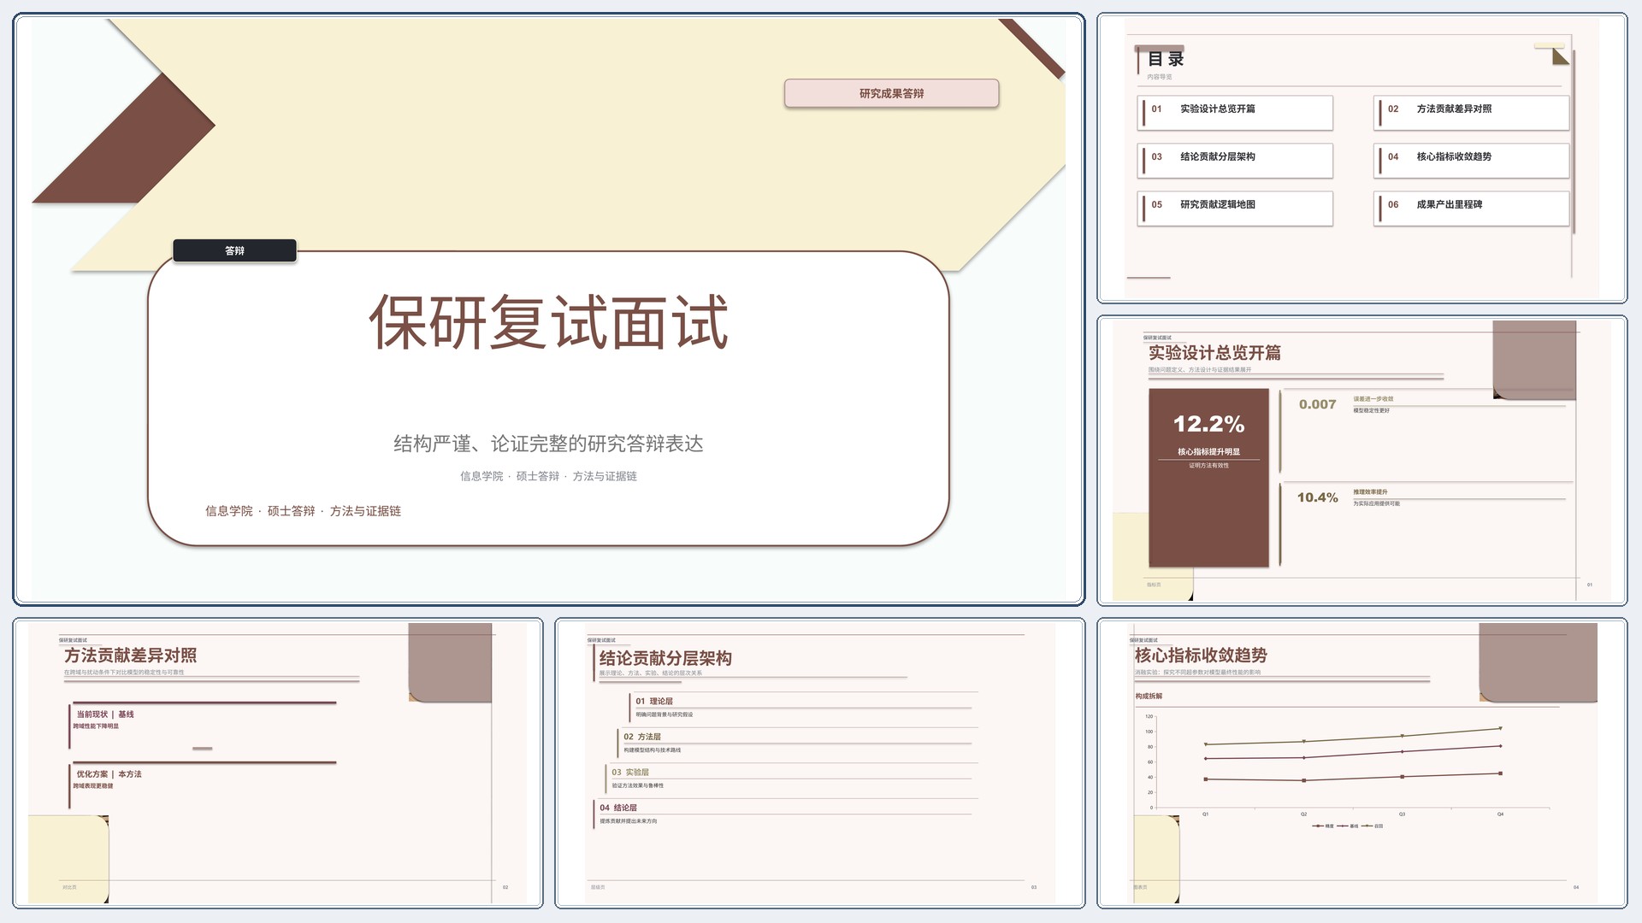Click the 0.007 metric value
The width and height of the screenshot is (1642, 923).
pyautogui.click(x=1317, y=404)
